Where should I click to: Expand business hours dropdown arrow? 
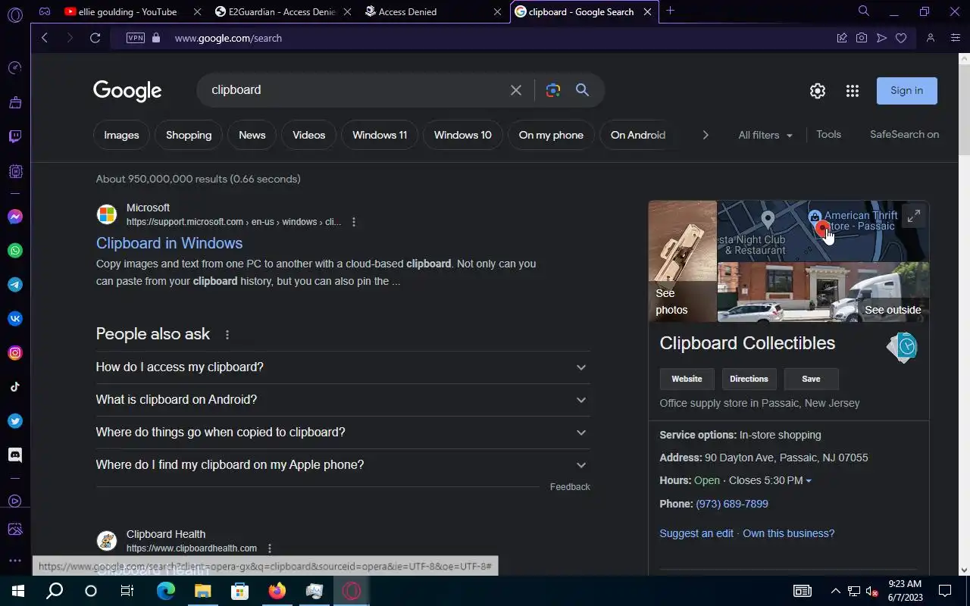click(809, 481)
